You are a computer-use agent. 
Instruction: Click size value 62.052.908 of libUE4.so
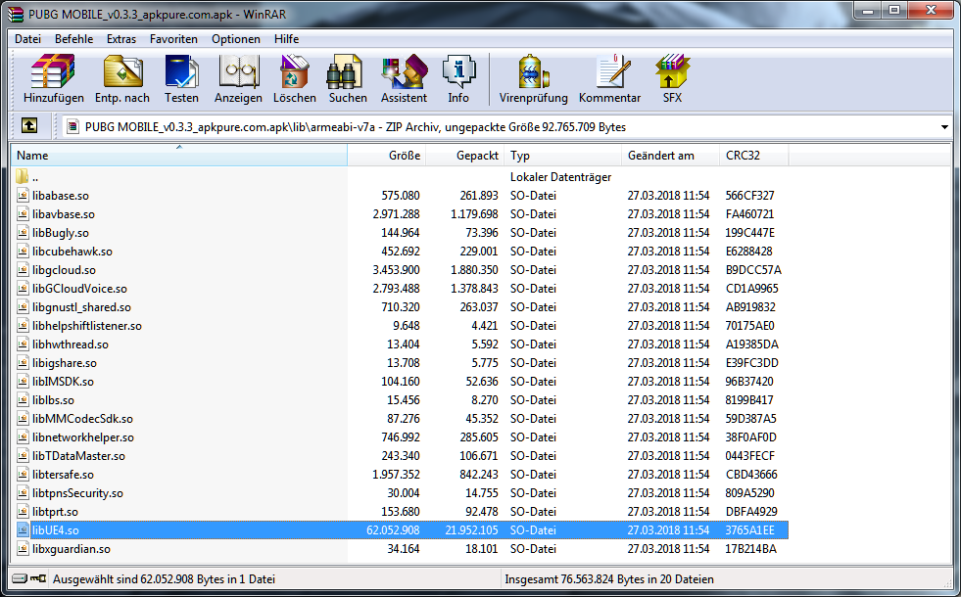click(x=393, y=530)
